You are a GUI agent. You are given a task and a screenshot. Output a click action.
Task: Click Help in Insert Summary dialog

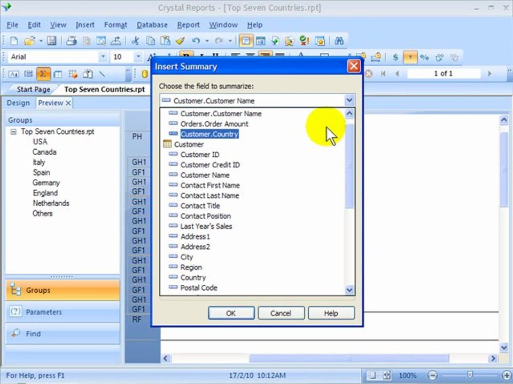[x=331, y=313]
